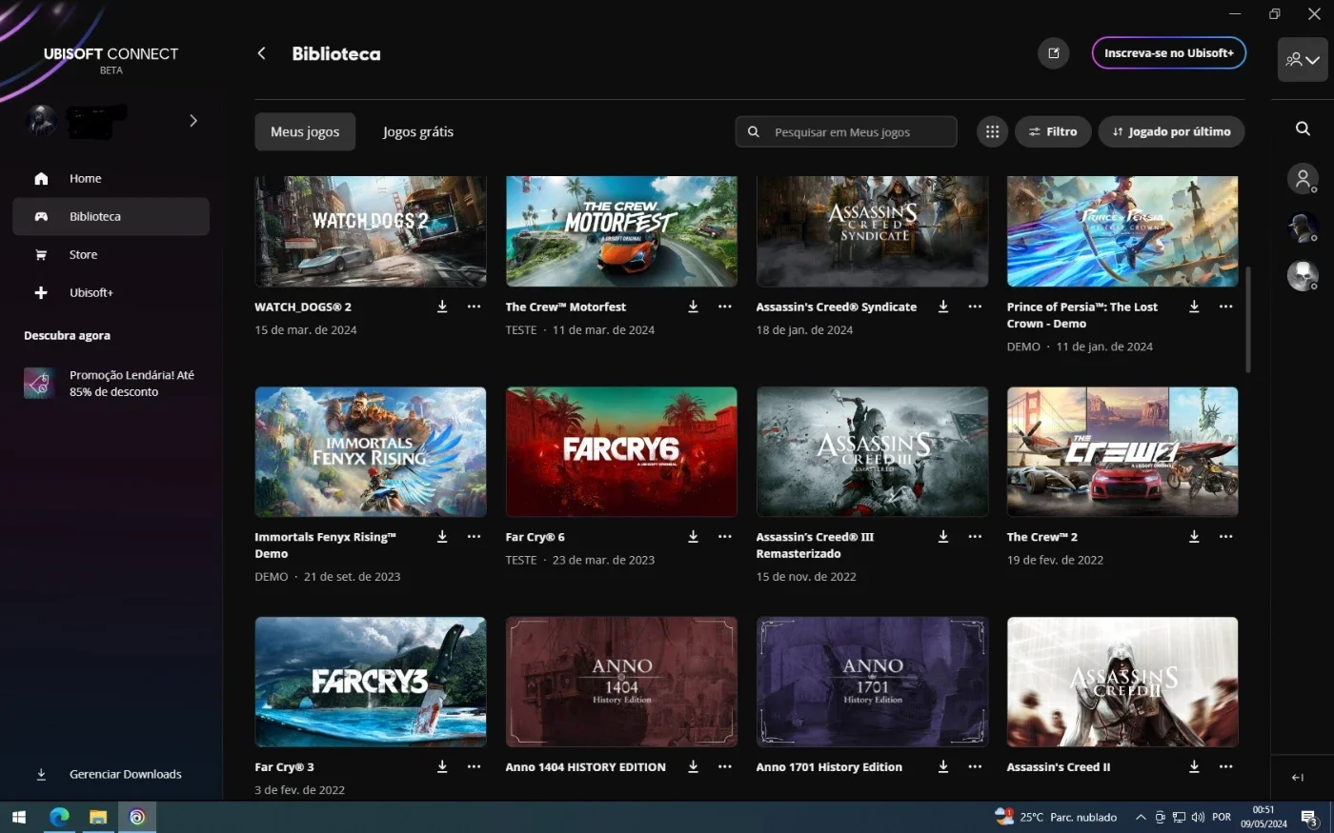
Task: Download The Crew 2 via its icon
Action: click(x=1194, y=537)
